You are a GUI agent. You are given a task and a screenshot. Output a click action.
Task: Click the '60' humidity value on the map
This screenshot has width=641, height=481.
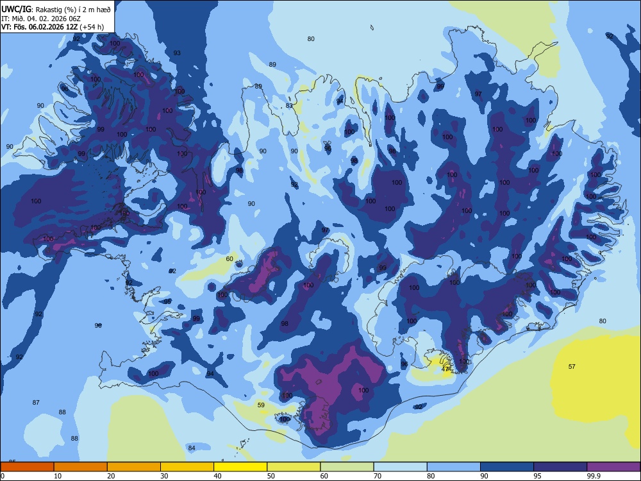[x=229, y=259]
